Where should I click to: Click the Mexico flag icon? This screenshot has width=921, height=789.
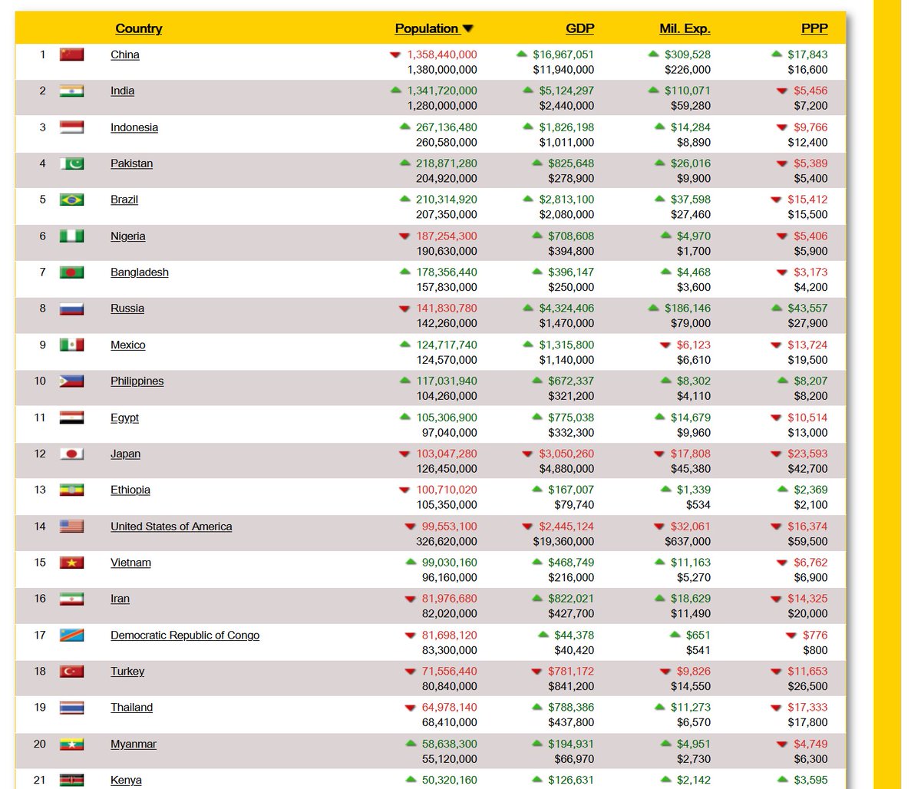[x=72, y=345]
